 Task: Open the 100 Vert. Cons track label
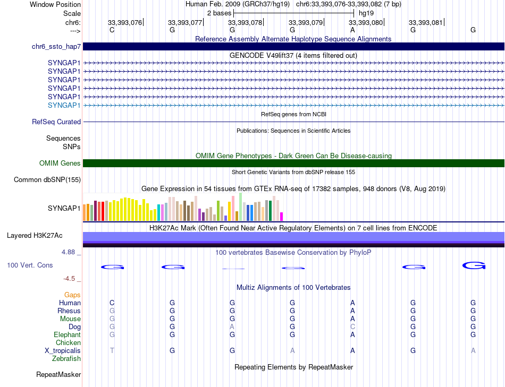point(30,265)
